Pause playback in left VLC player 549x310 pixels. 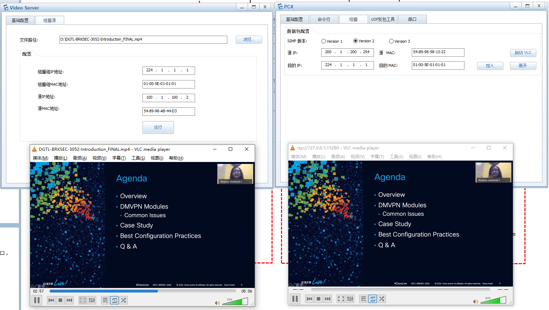coord(37,300)
